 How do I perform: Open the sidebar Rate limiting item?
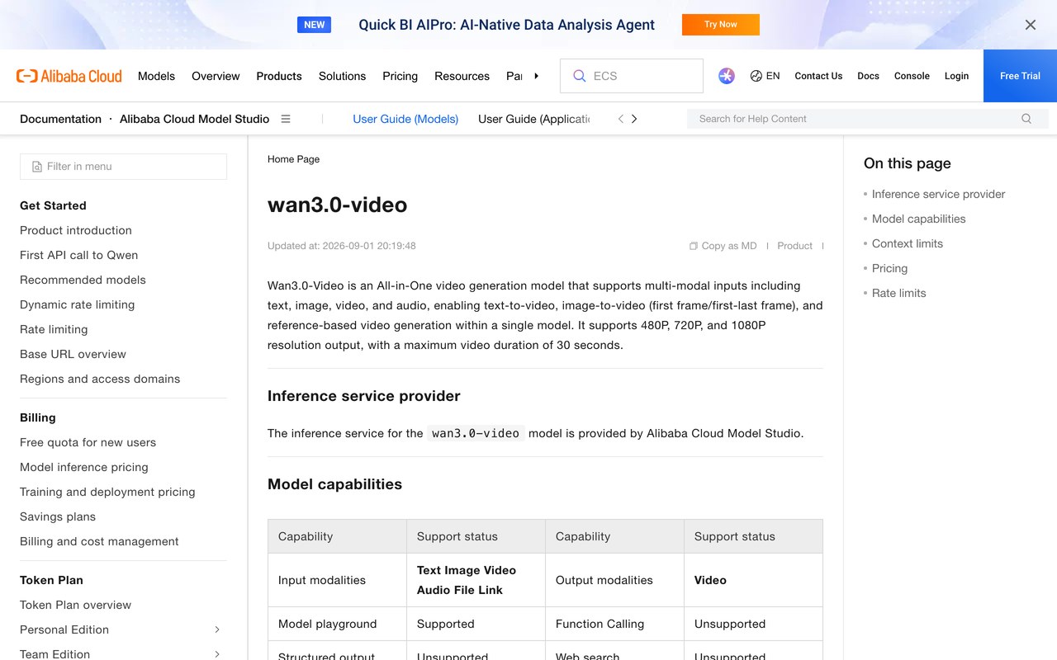click(x=54, y=329)
